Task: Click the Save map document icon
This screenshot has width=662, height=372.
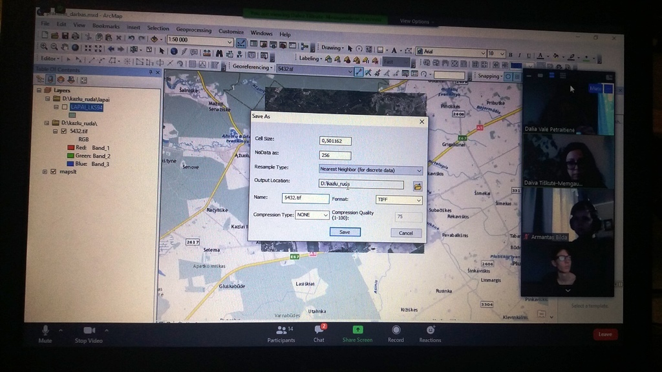Action: (x=65, y=36)
